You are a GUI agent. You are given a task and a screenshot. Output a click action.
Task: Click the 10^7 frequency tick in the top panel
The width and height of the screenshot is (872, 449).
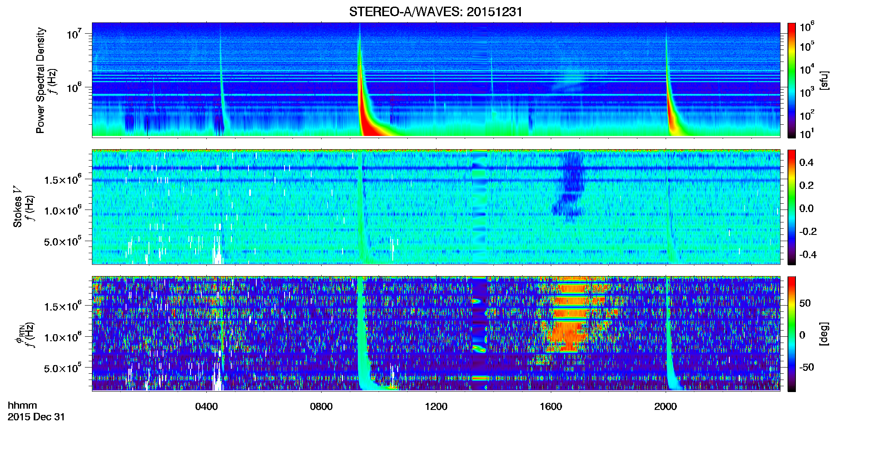(74, 33)
